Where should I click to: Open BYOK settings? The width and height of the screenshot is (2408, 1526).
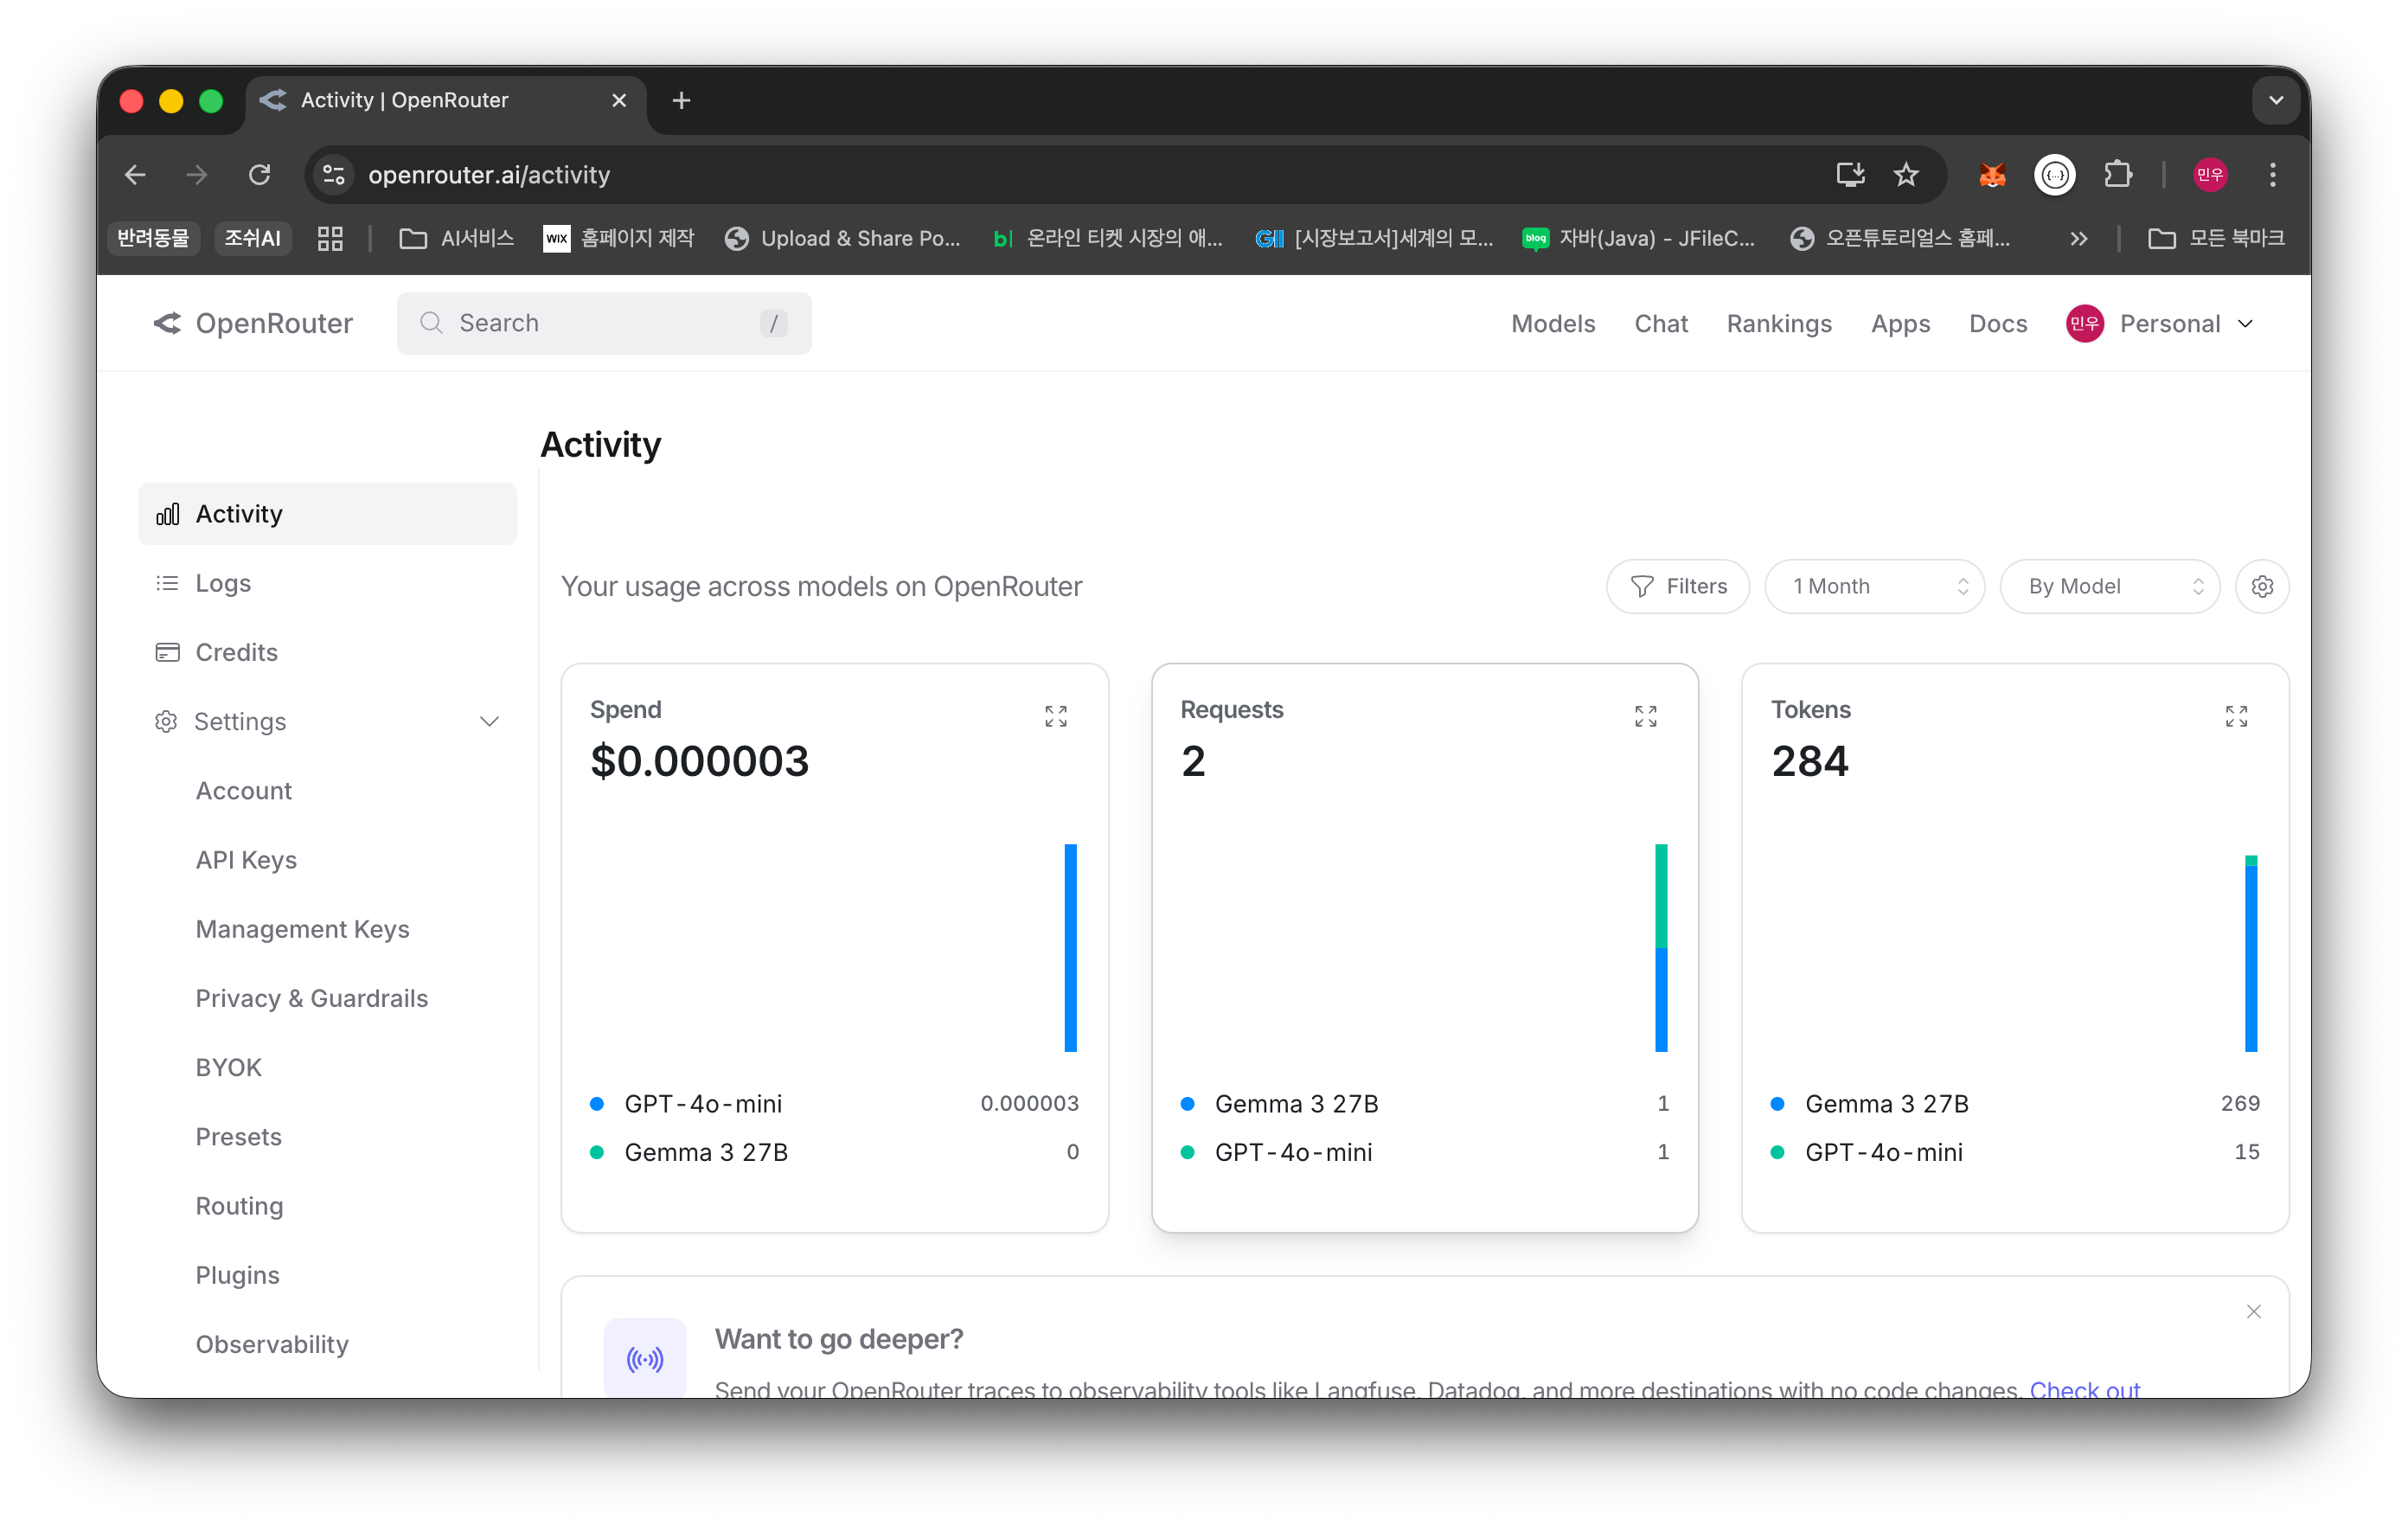(x=228, y=1067)
